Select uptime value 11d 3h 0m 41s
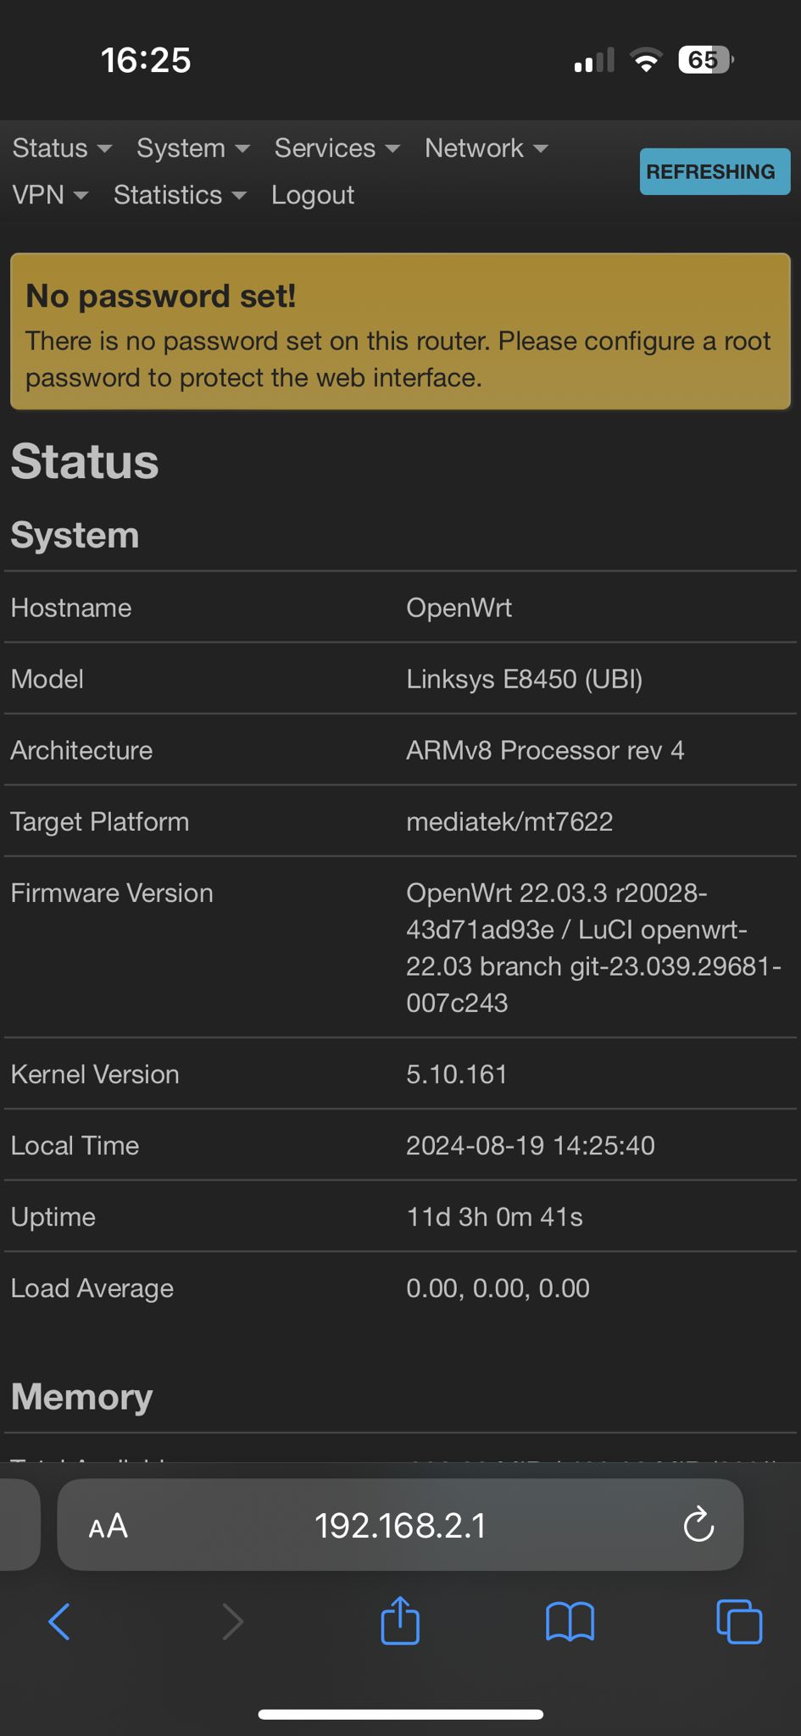Image resolution: width=801 pixels, height=1736 pixels. [x=495, y=1216]
